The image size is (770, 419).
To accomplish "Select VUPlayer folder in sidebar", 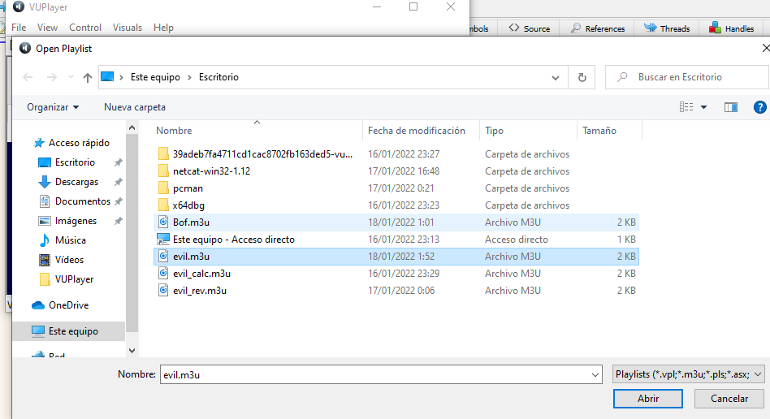I will point(74,279).
